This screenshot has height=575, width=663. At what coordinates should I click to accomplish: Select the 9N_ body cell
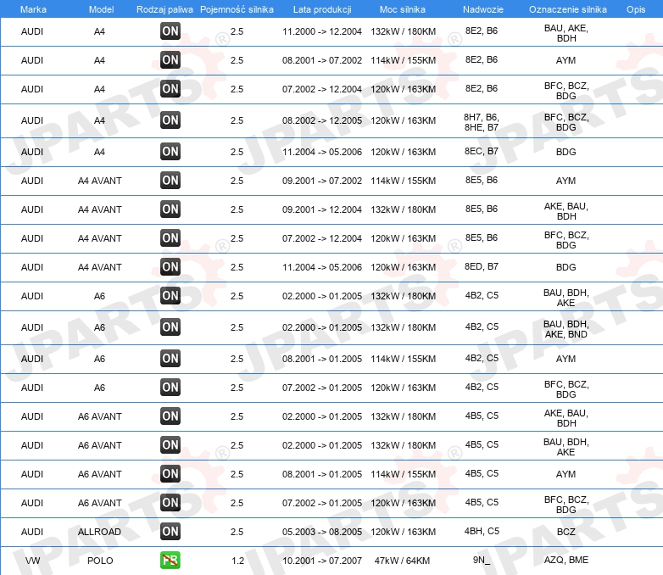pos(482,560)
